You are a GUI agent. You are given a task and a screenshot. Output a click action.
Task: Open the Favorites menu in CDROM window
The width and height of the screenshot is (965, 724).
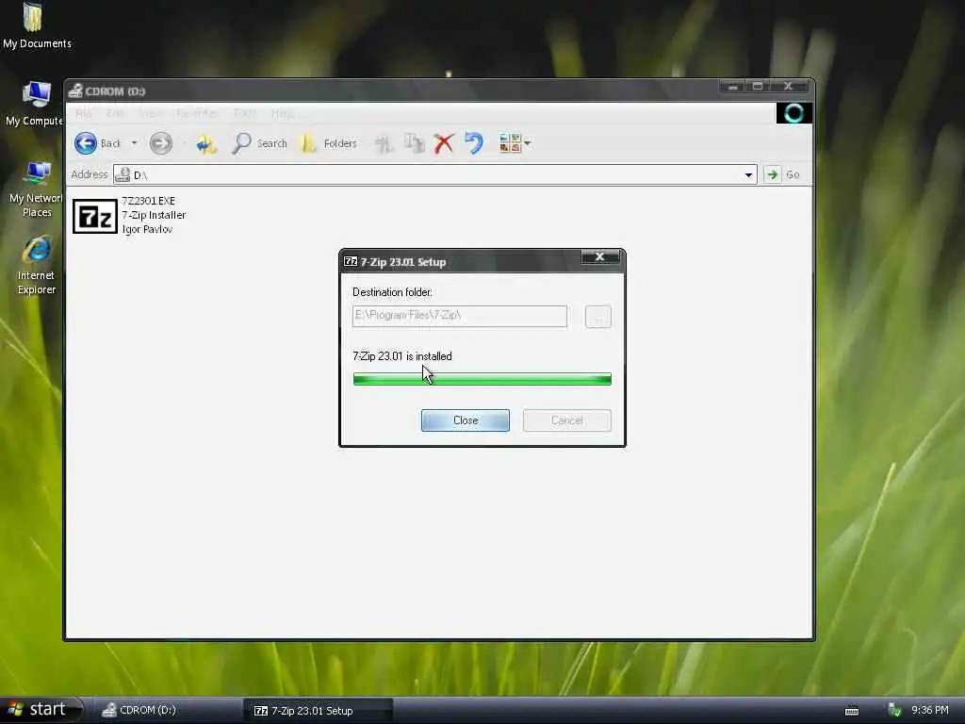pos(197,113)
